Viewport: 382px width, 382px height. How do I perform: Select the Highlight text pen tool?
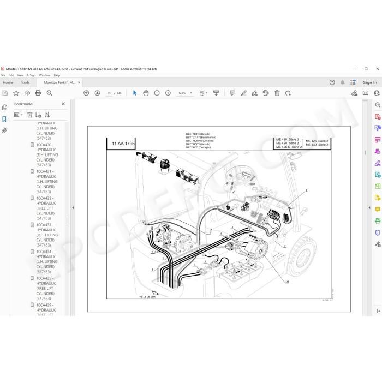tap(243, 93)
